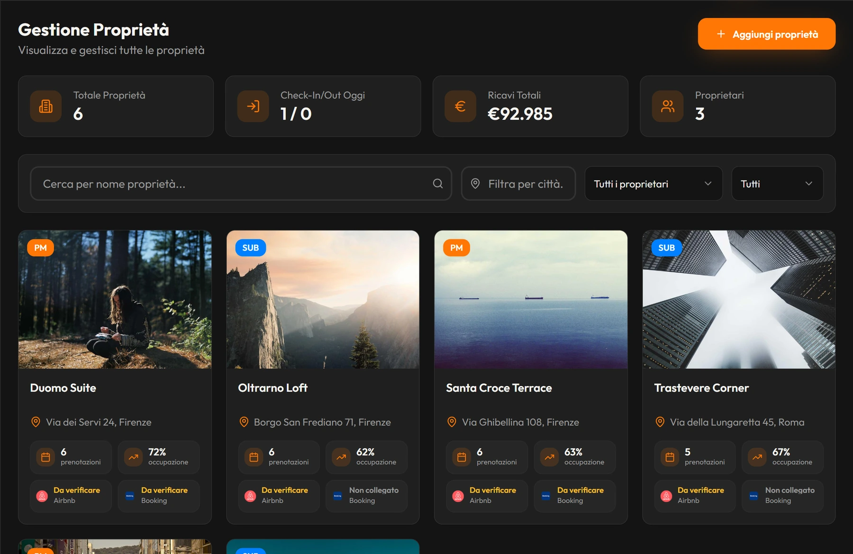The width and height of the screenshot is (853, 554).
Task: Click the euro icon in Ricavi Totali
Action: (x=460, y=106)
